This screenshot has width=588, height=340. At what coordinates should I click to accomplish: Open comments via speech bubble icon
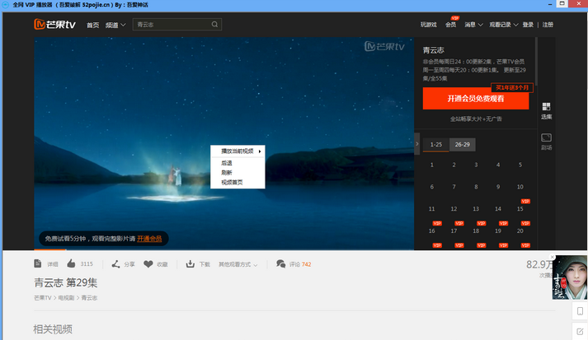tap(281, 264)
